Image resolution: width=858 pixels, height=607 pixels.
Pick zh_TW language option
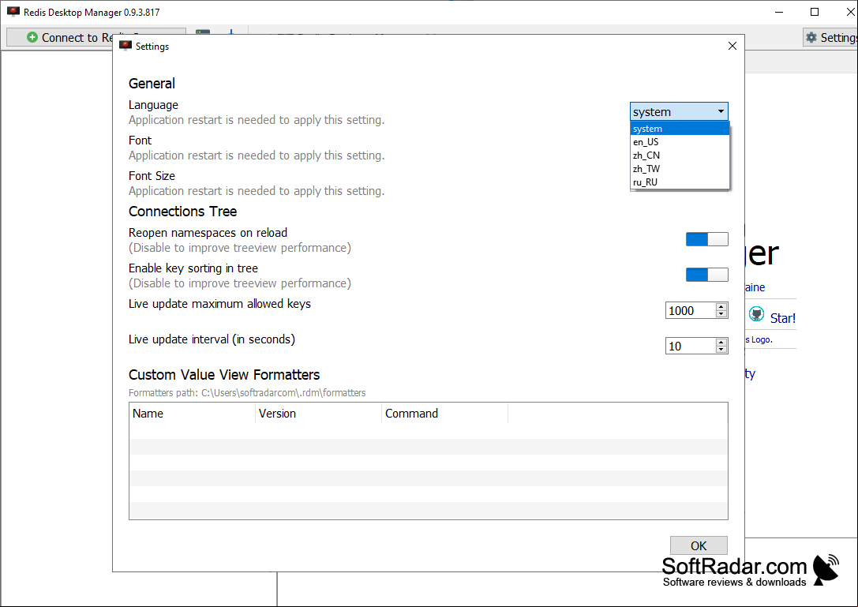[x=680, y=169]
